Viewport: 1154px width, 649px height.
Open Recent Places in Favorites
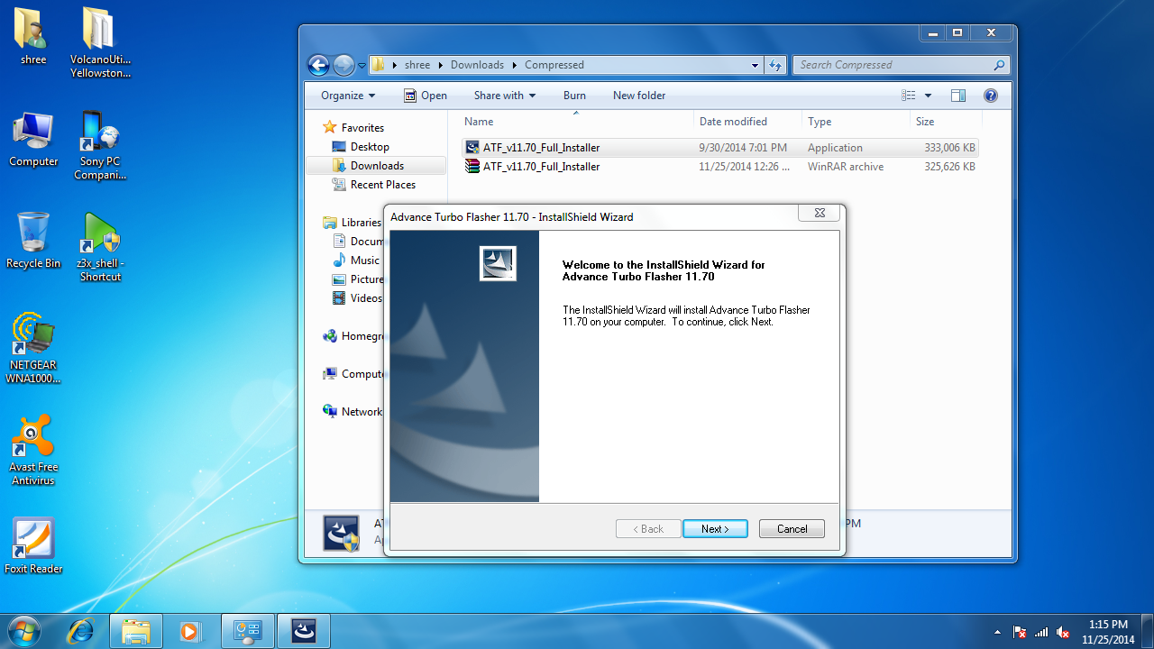pyautogui.click(x=382, y=185)
